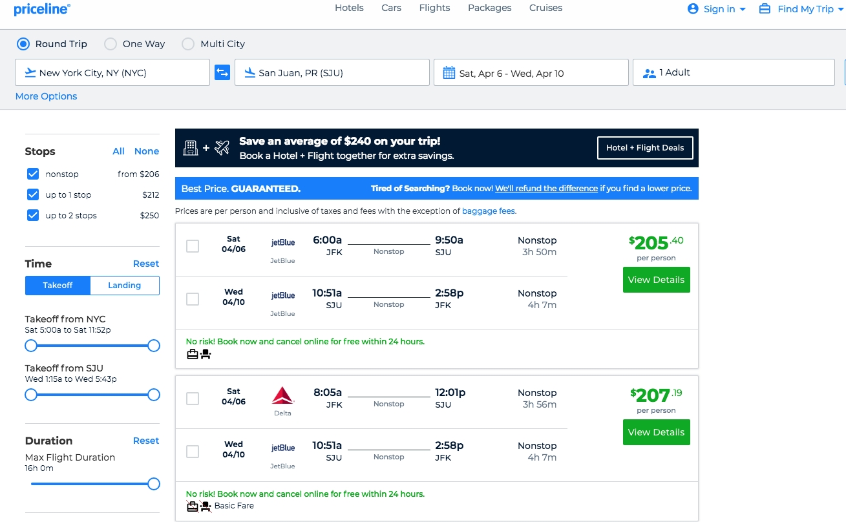
Task: Select All stops link
Action: click(x=118, y=151)
